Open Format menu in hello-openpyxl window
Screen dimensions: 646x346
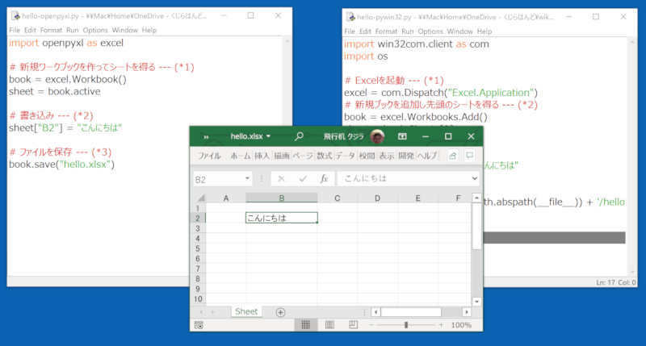coord(51,30)
